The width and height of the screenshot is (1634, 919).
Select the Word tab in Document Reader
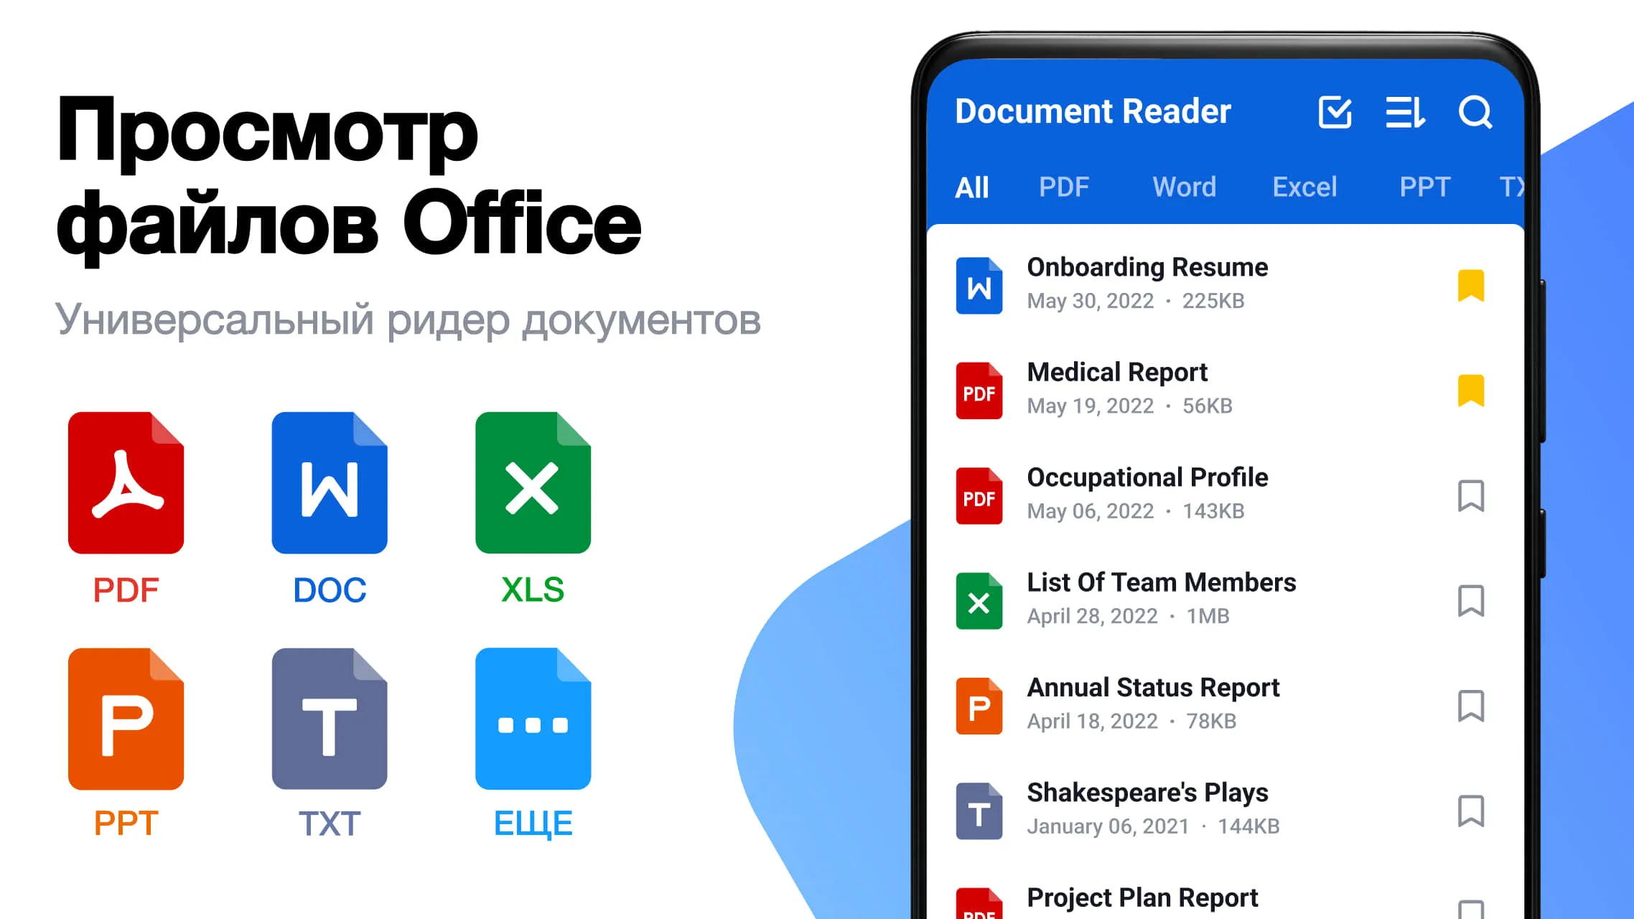[x=1185, y=185]
